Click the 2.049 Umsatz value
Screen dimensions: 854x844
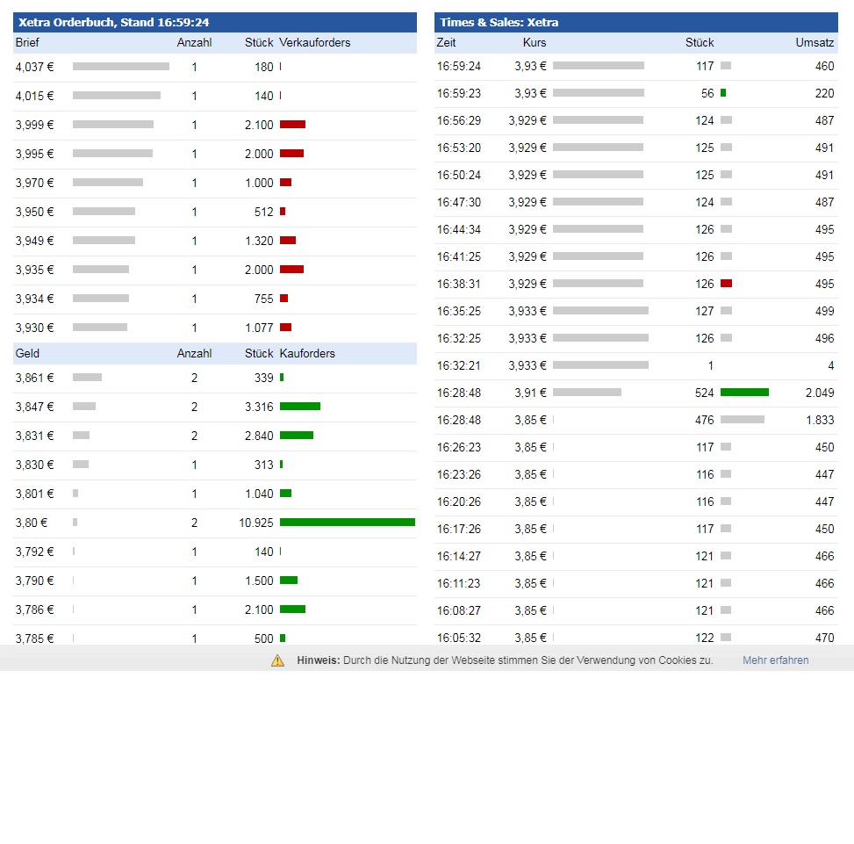(820, 393)
